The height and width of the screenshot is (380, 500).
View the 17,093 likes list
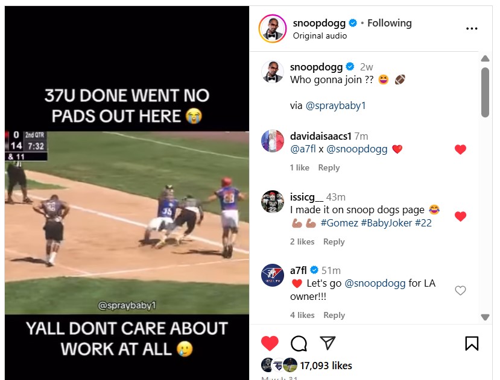pos(326,366)
